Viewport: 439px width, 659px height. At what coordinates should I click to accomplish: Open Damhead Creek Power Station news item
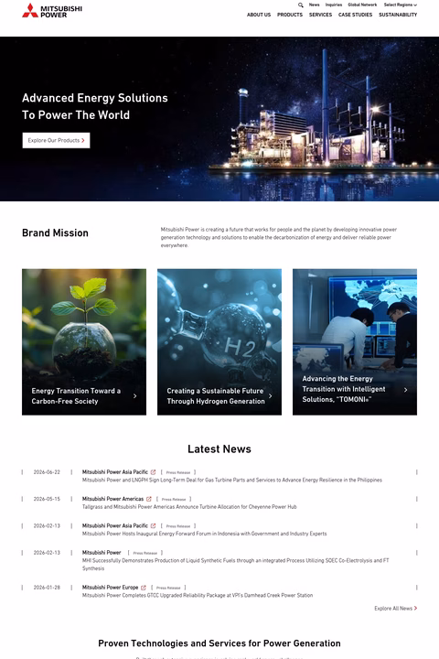click(198, 596)
